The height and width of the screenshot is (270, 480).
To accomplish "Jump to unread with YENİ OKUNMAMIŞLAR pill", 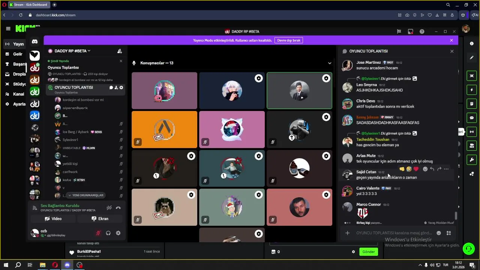I will 85,195.
